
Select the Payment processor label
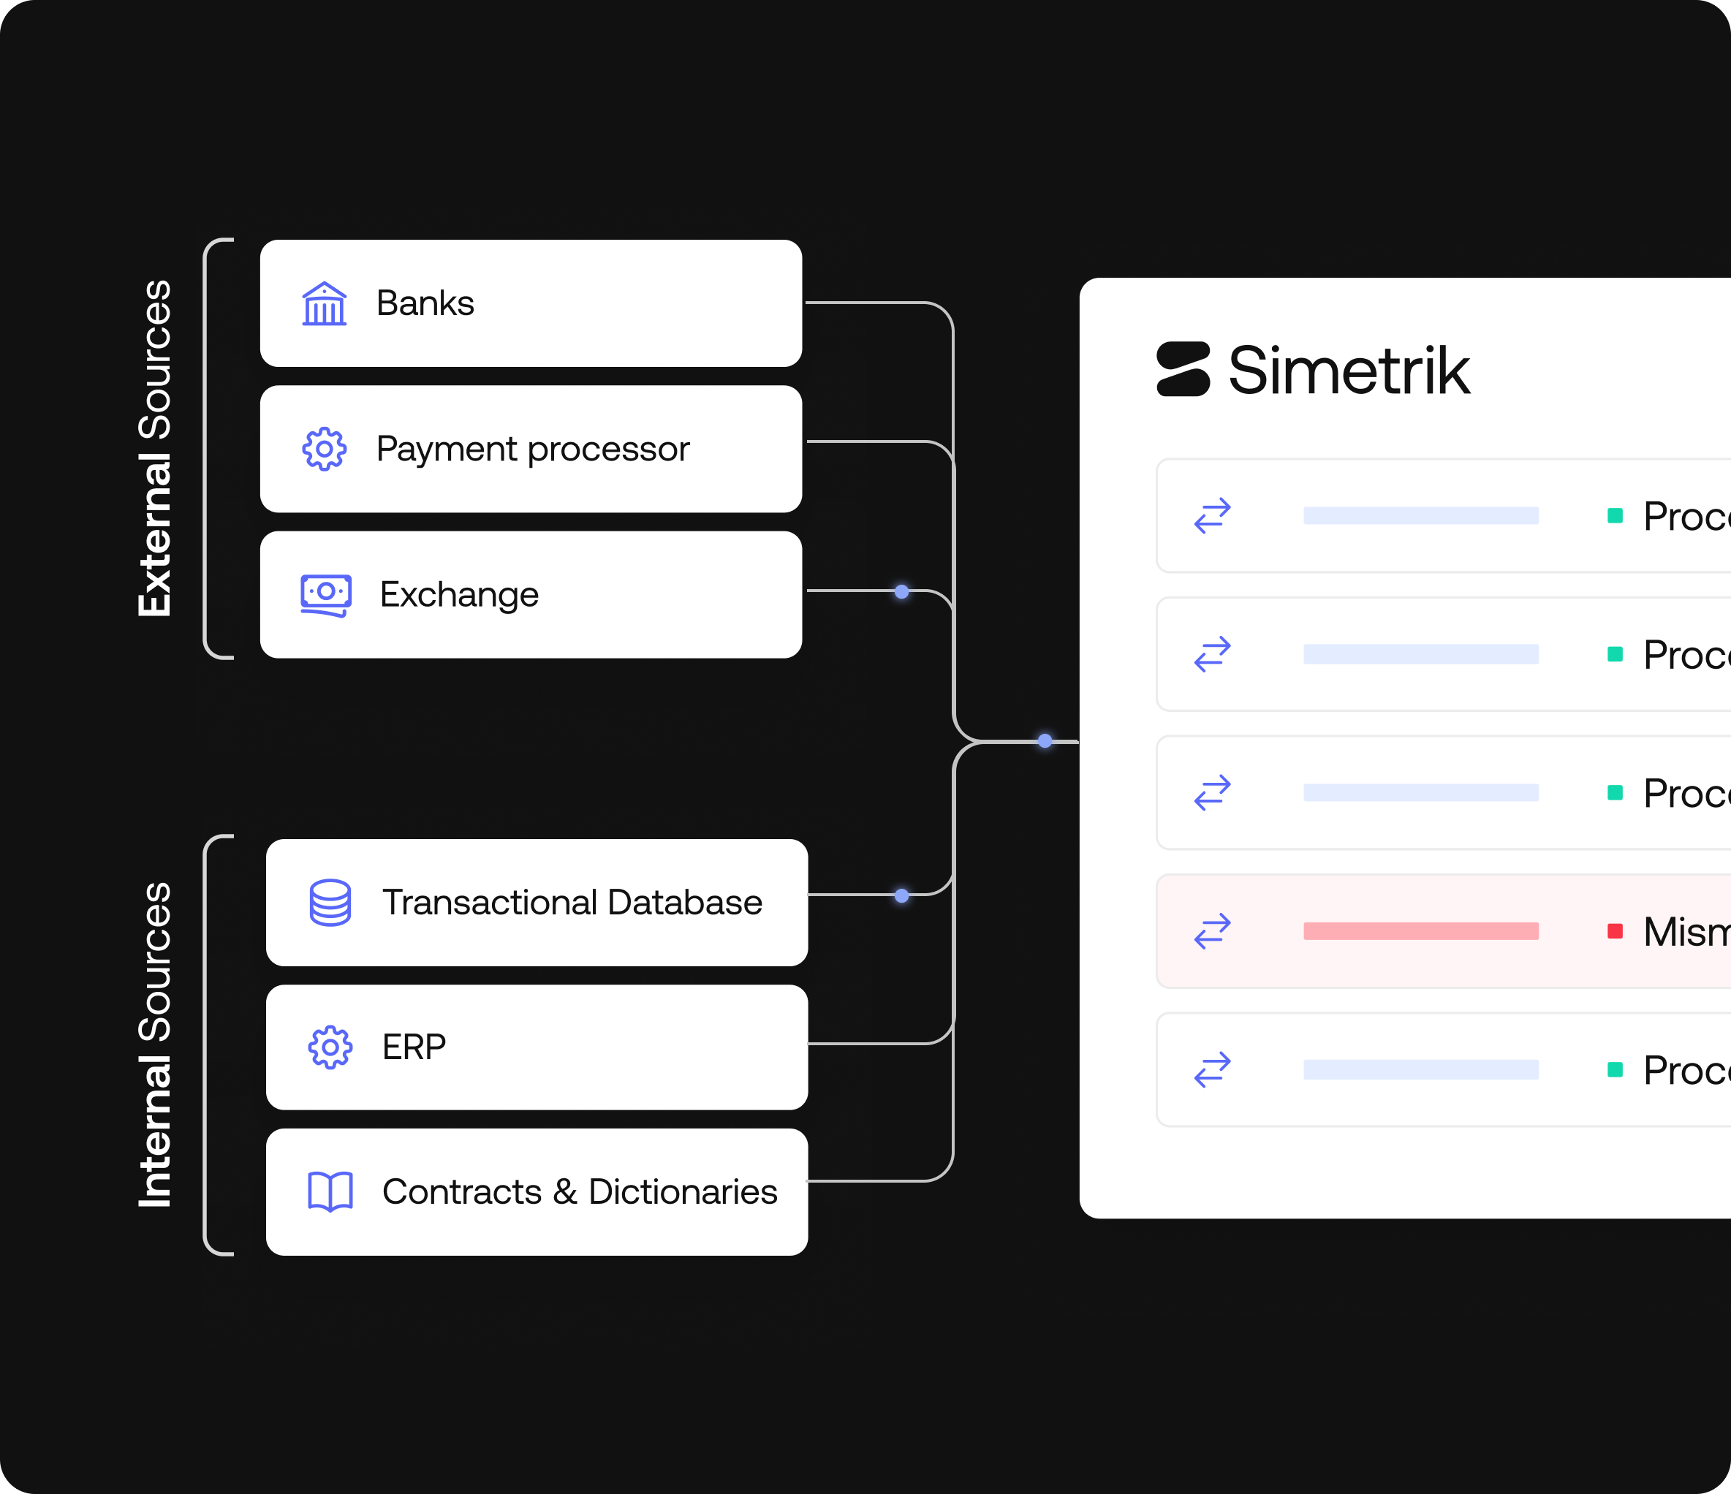coord(533,450)
